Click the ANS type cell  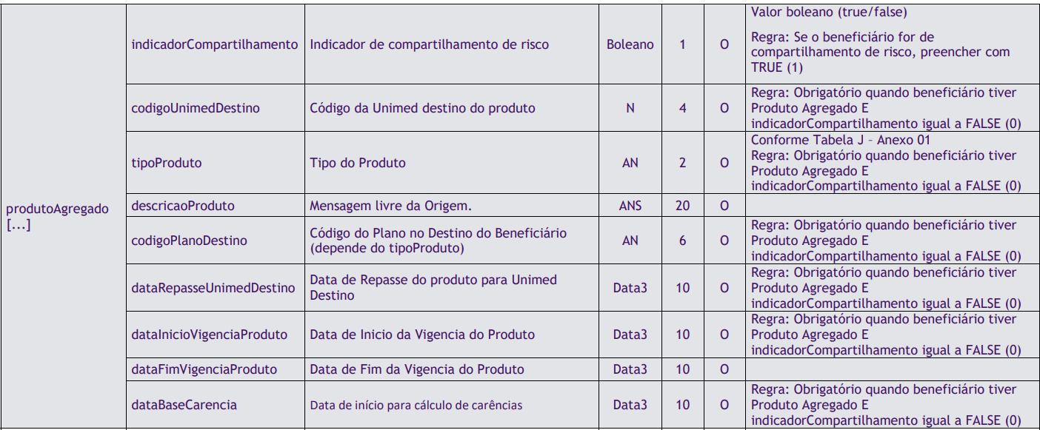coord(630,205)
